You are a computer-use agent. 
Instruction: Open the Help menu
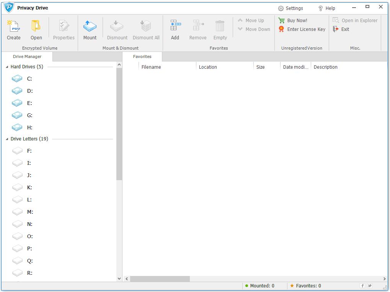click(x=326, y=8)
